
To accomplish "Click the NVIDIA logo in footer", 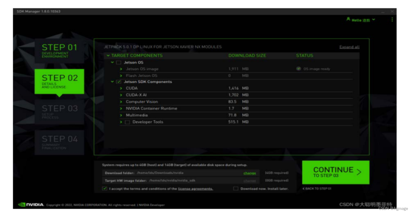I will tap(31, 205).
